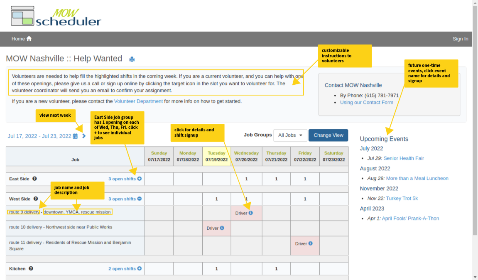Expand East Side with the plus icon

pos(139,179)
